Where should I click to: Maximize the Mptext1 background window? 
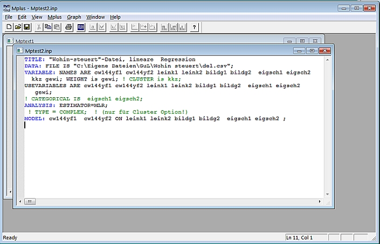[x=302, y=41]
